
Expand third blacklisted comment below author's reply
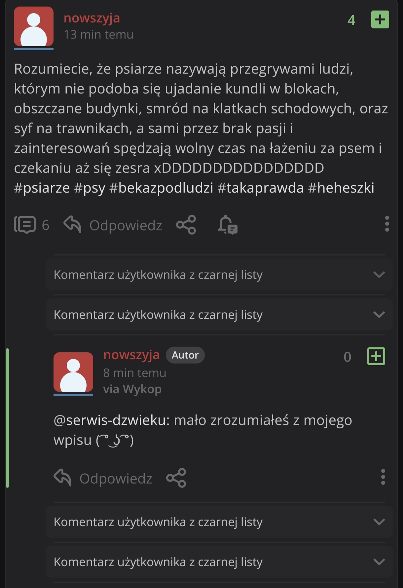click(x=379, y=522)
